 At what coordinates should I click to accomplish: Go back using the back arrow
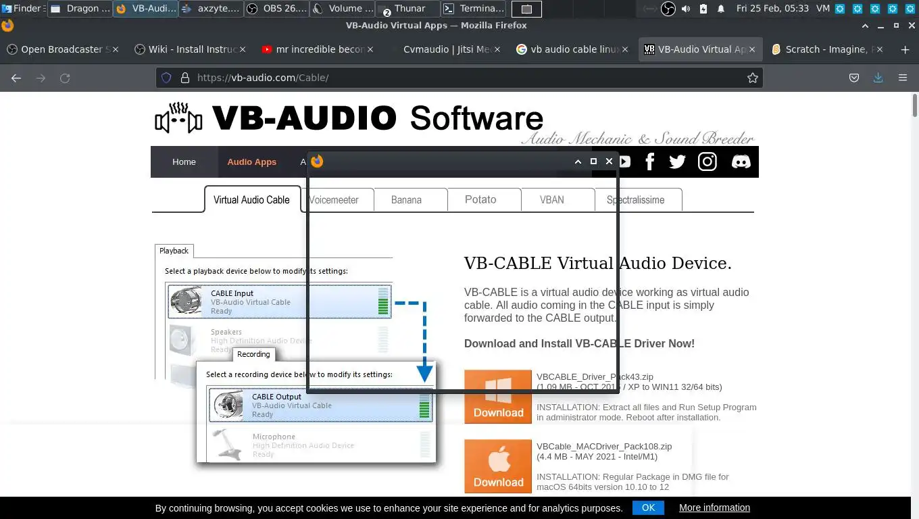click(x=16, y=78)
